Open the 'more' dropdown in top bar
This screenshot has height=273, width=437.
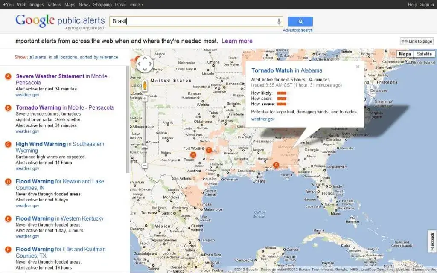pyautogui.click(x=137, y=5)
